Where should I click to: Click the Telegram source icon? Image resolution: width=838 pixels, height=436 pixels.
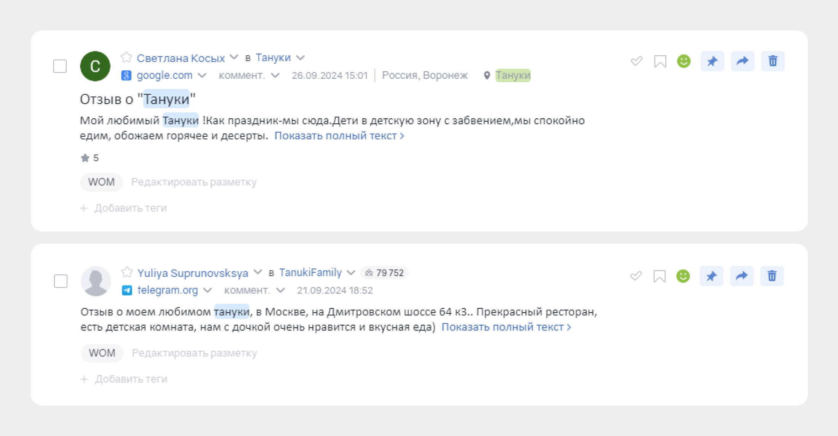tap(127, 291)
